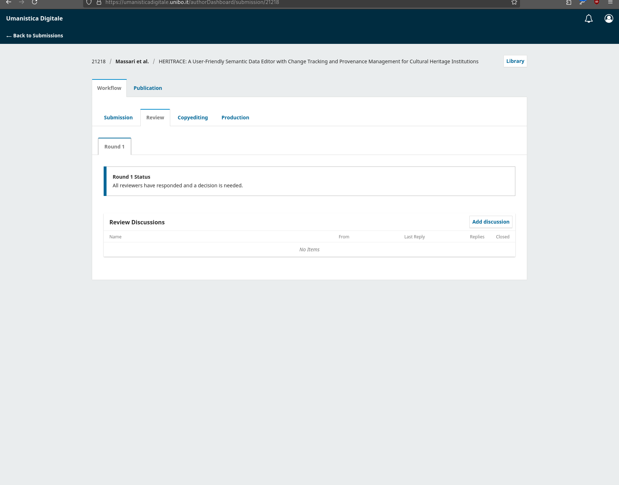Click the password key extension icon
Image resolution: width=619 pixels, height=485 pixels.
coord(583,2)
